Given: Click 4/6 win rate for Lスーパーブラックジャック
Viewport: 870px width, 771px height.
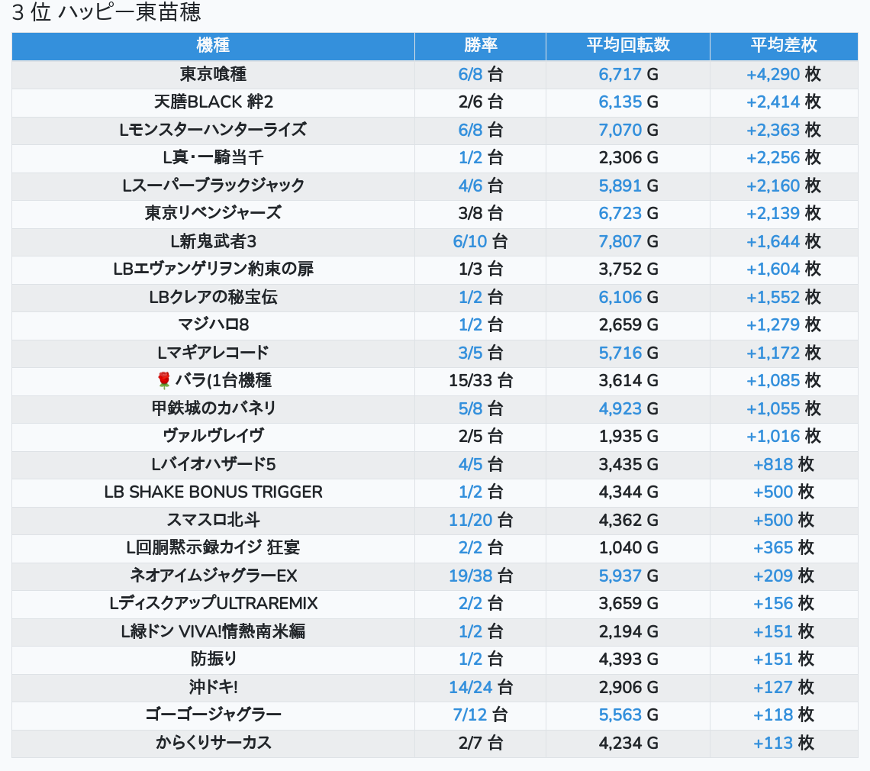Looking at the screenshot, I should point(470,185).
